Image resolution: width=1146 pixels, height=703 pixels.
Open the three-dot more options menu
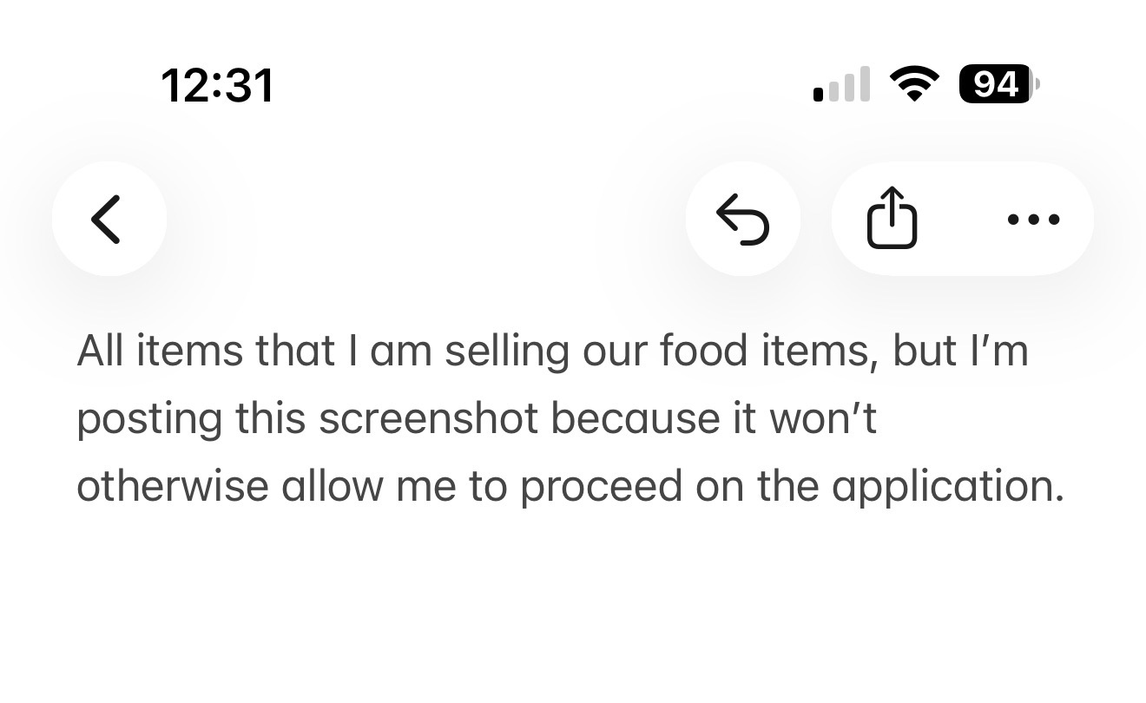1033,219
